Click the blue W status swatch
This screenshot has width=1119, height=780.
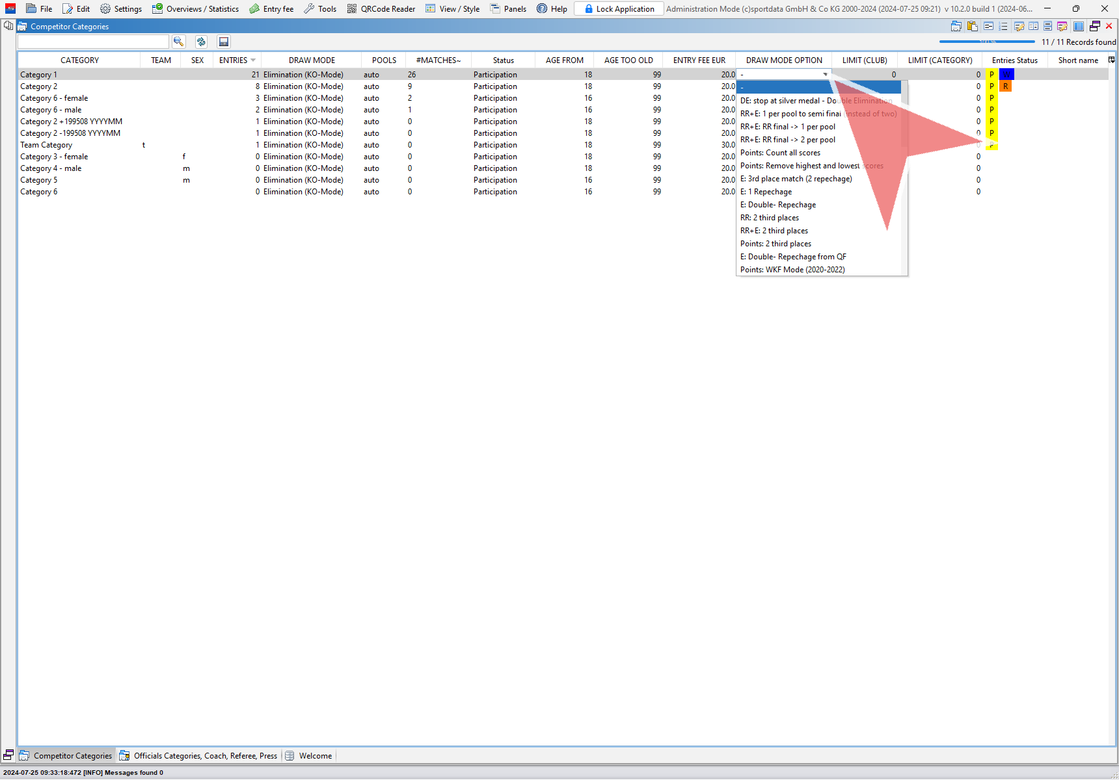click(1006, 75)
